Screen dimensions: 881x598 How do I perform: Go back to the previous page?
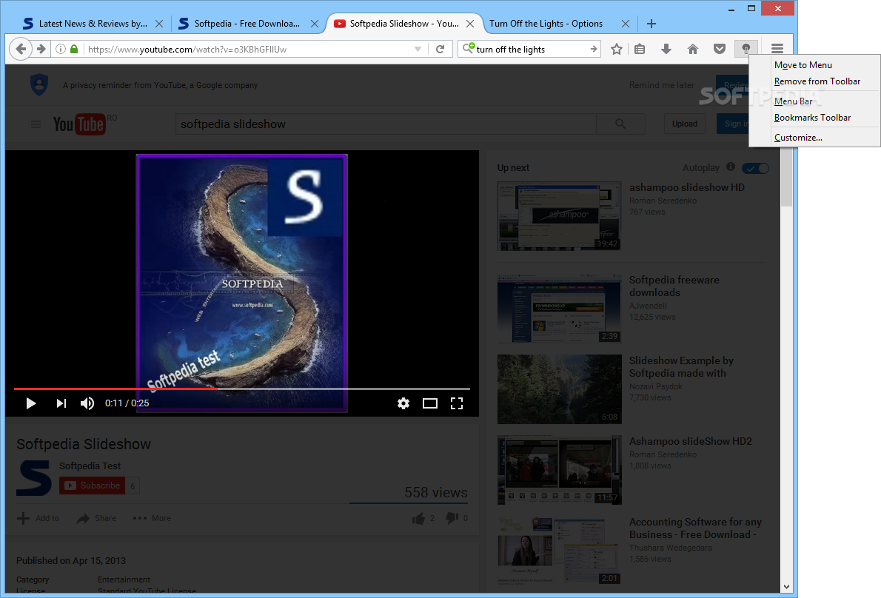(20, 49)
